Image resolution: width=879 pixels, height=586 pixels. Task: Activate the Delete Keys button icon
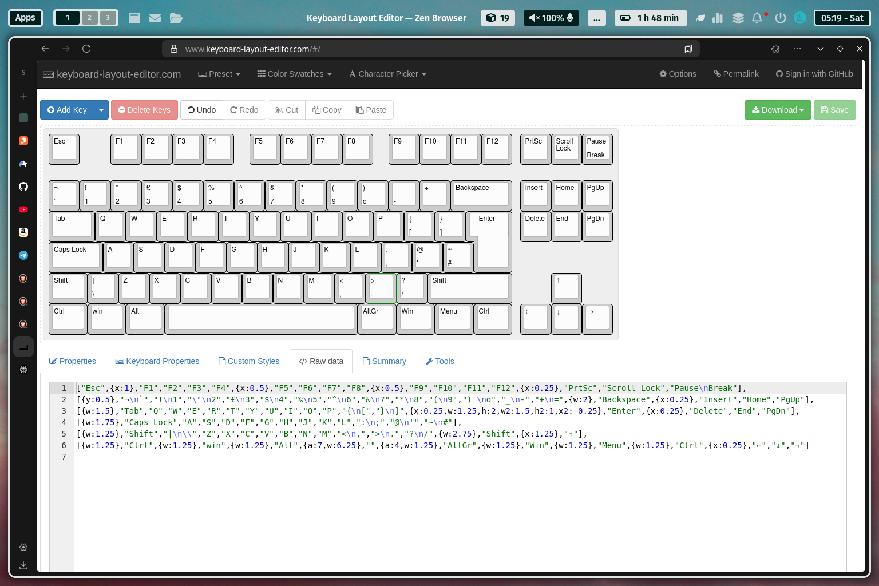[122, 110]
